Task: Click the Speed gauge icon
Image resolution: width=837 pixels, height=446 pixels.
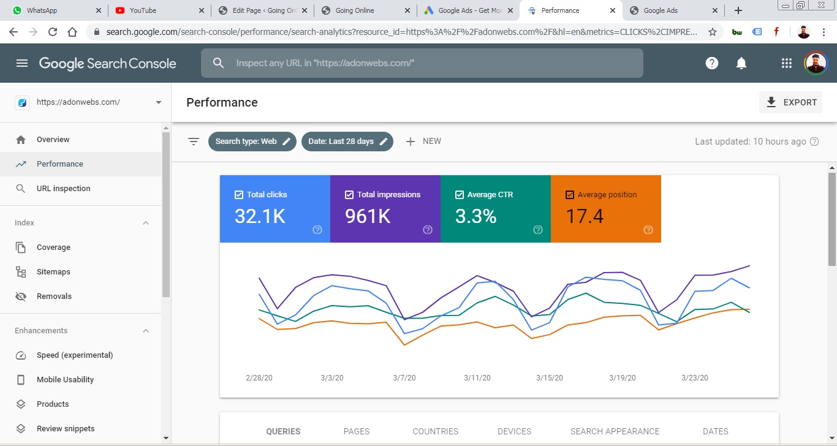Action: click(x=21, y=355)
